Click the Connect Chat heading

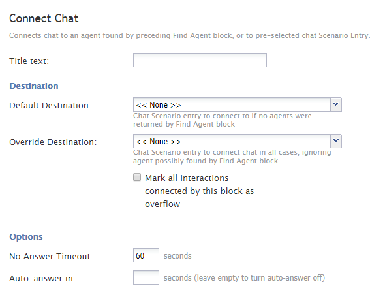(44, 18)
